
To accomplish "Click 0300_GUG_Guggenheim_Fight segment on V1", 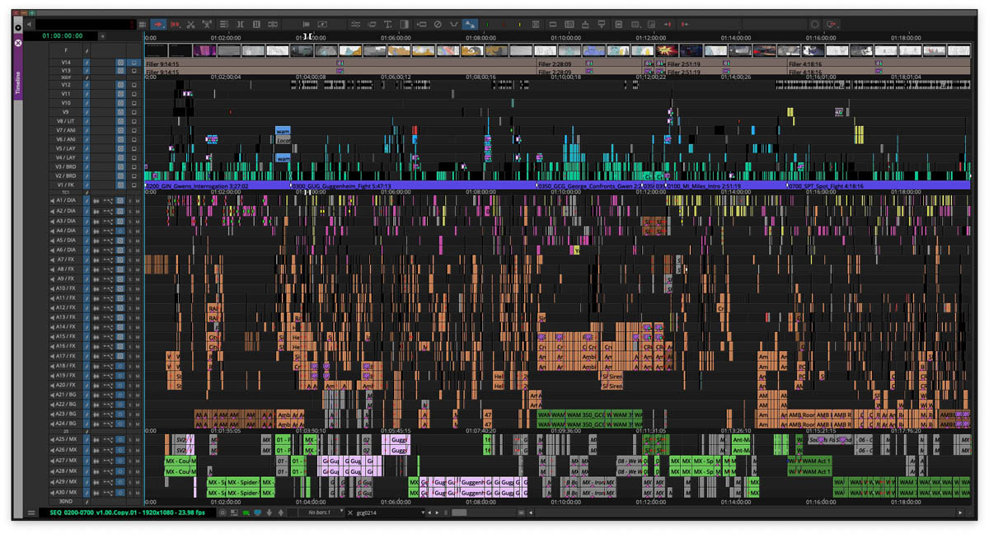I will click(414, 185).
